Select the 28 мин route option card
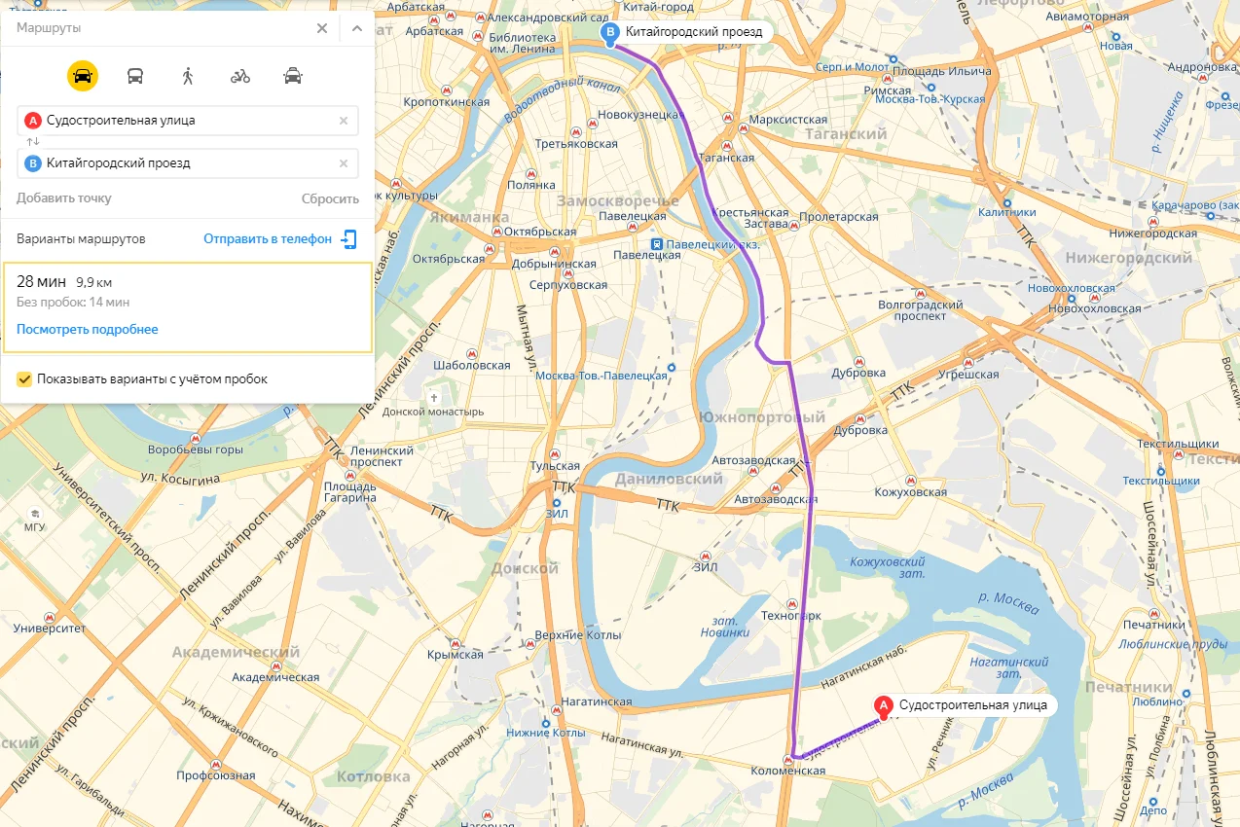Screen dimensions: 1240x827 coord(188,306)
